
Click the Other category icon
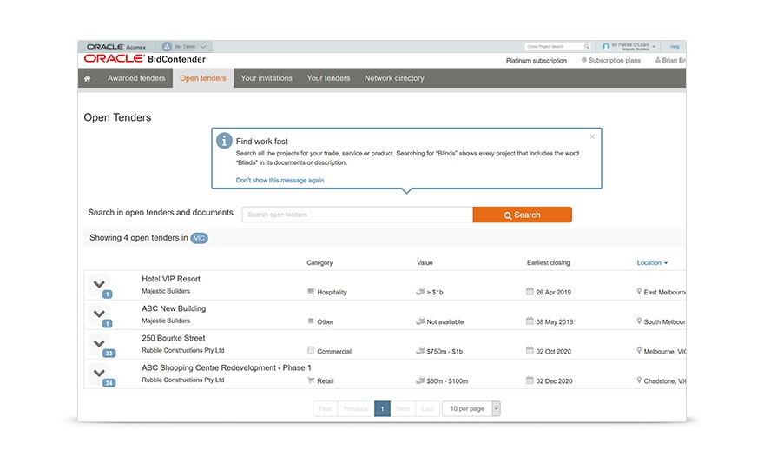[311, 321]
